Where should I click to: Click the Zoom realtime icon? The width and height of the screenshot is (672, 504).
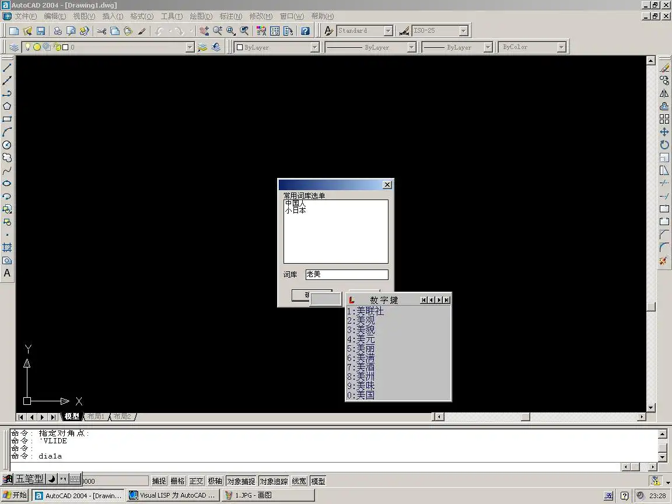coord(217,31)
